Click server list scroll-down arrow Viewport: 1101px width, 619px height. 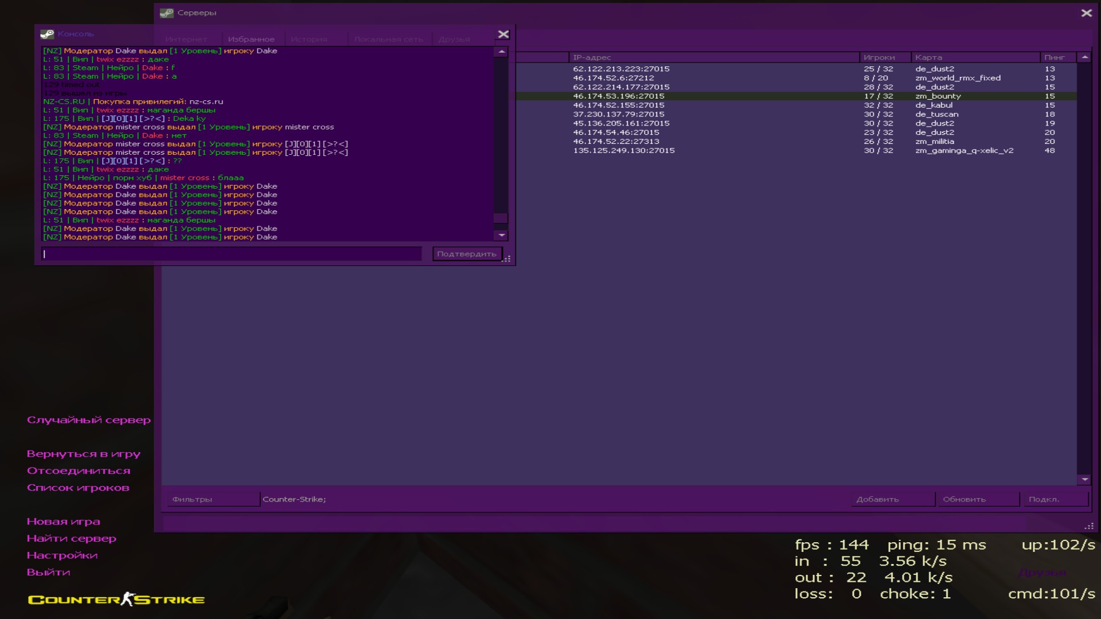(1084, 479)
